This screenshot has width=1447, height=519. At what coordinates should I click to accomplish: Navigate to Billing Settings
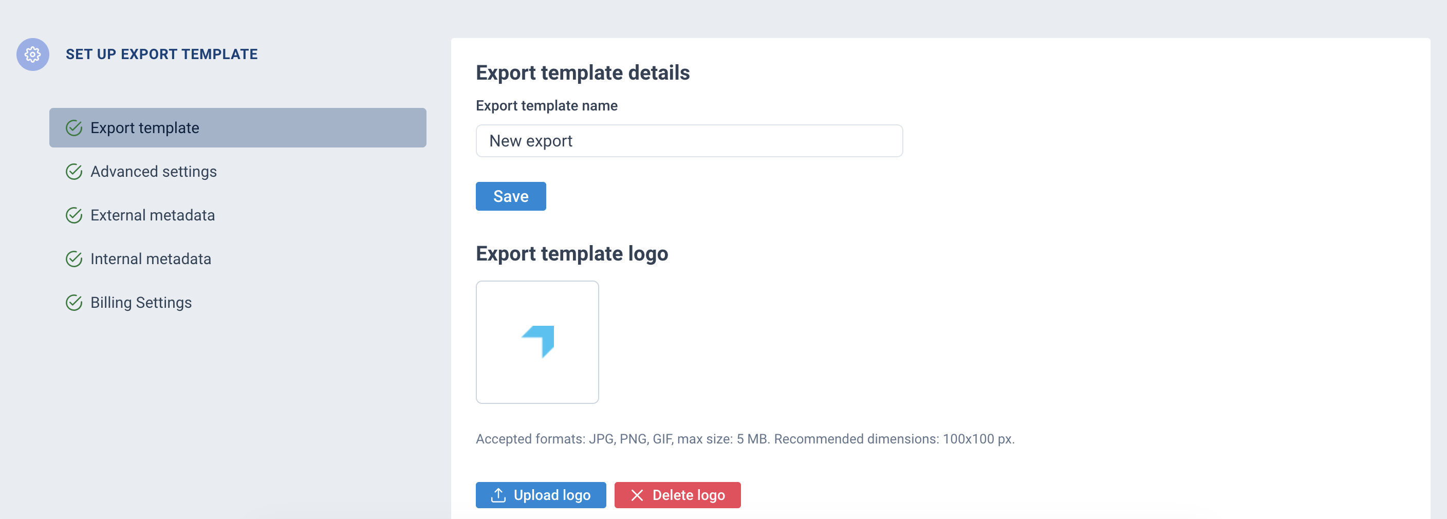(141, 303)
